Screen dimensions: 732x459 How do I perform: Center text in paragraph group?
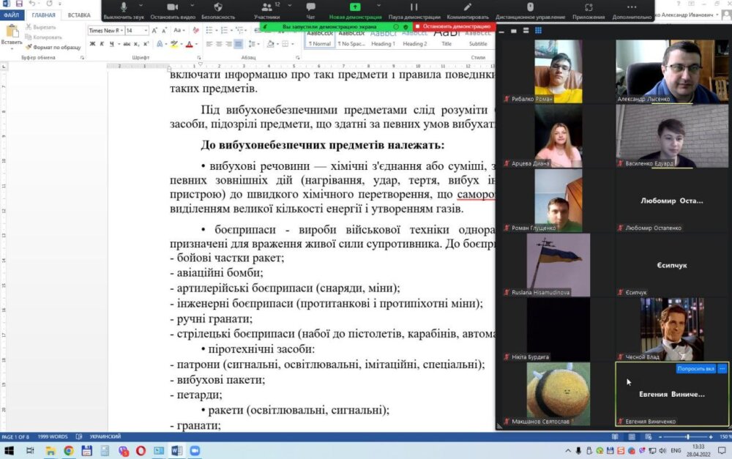pos(219,44)
